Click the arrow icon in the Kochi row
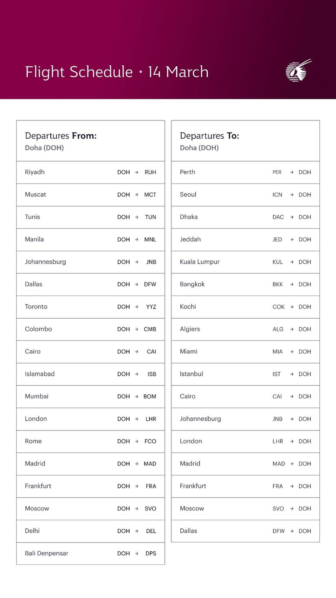Screen dimensions: 336x598 (292, 307)
